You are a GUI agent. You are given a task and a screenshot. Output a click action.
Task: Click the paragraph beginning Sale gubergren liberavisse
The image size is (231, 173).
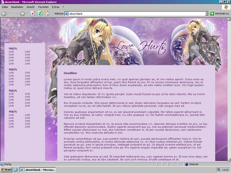(136, 158)
